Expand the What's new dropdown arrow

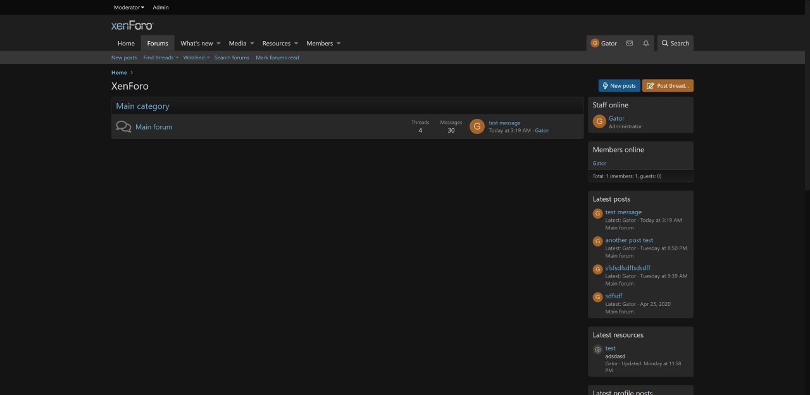[x=218, y=44]
